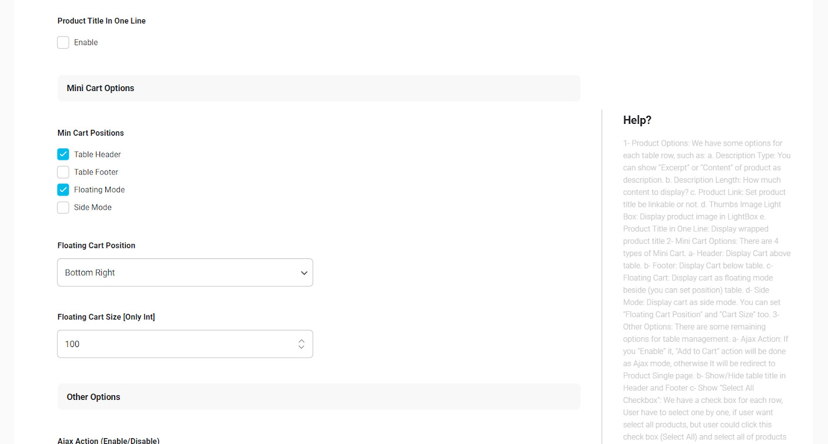This screenshot has height=444, width=828.
Task: Click the Floating Cart Size number field
Action: coord(185,344)
